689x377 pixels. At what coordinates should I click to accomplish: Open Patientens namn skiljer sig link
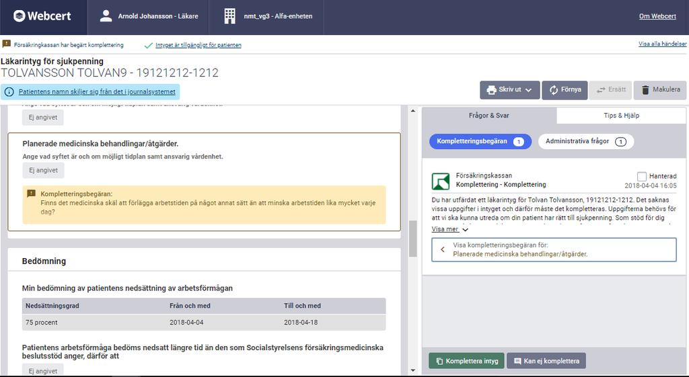tap(97, 91)
